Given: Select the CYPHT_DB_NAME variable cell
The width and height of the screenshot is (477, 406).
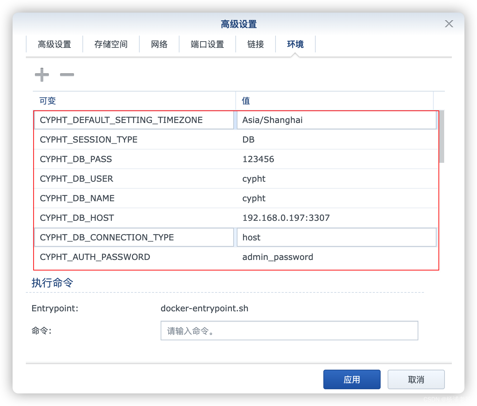Looking at the screenshot, I should click(134, 198).
